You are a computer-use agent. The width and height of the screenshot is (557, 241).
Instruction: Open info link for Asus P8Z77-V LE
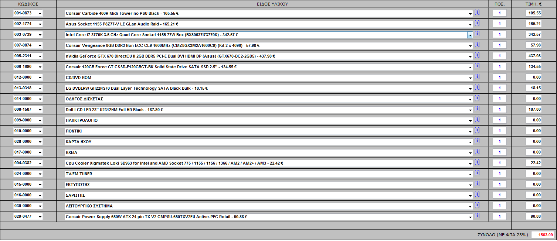click(x=477, y=23)
